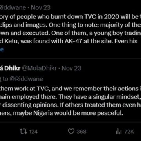Open view analytics bar-chart icon
This screenshot has width=141, height=141.
pos(119,132)
